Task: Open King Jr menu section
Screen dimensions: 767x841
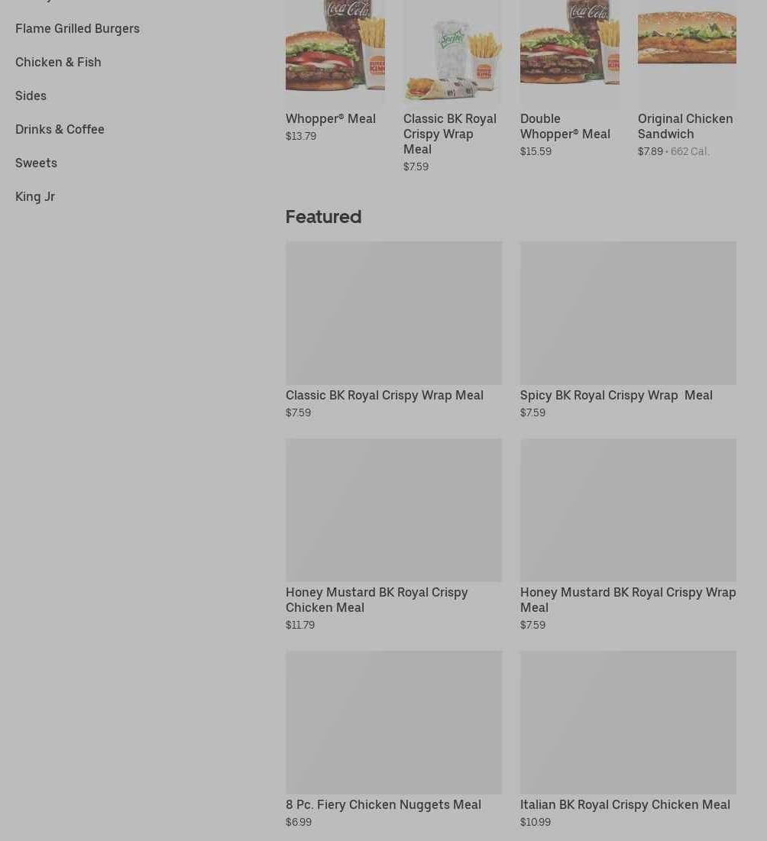Action: [x=35, y=197]
